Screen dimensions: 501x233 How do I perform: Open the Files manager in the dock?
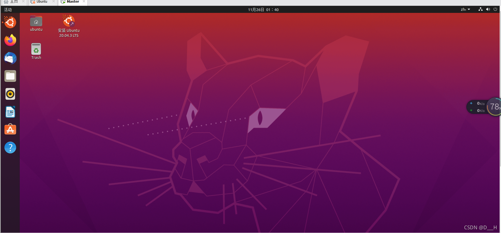10,76
